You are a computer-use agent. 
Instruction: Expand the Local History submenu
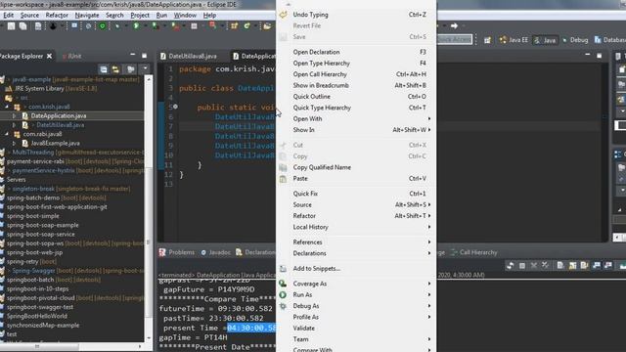[x=356, y=227]
